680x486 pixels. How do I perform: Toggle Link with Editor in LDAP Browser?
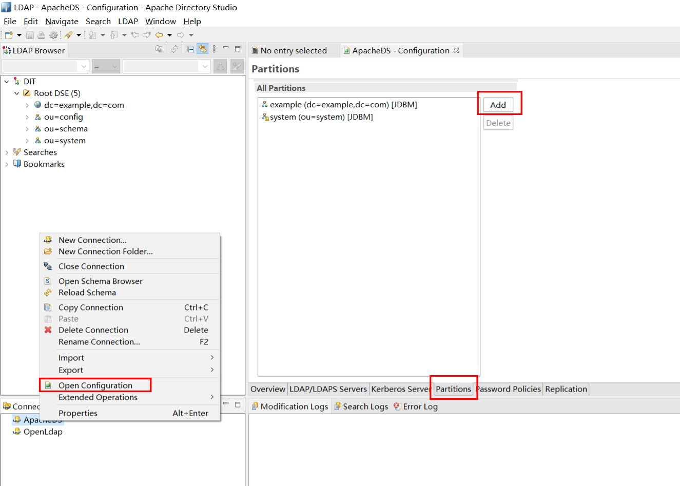click(x=203, y=49)
